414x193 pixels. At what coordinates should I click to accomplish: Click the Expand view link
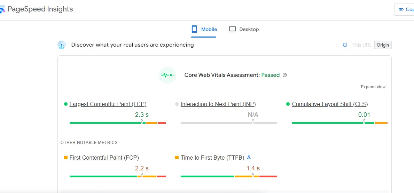[373, 87]
